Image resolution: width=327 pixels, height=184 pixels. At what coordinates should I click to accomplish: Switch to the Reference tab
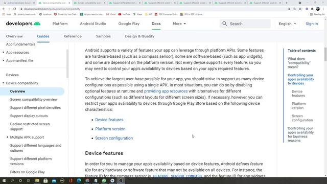click(x=73, y=36)
